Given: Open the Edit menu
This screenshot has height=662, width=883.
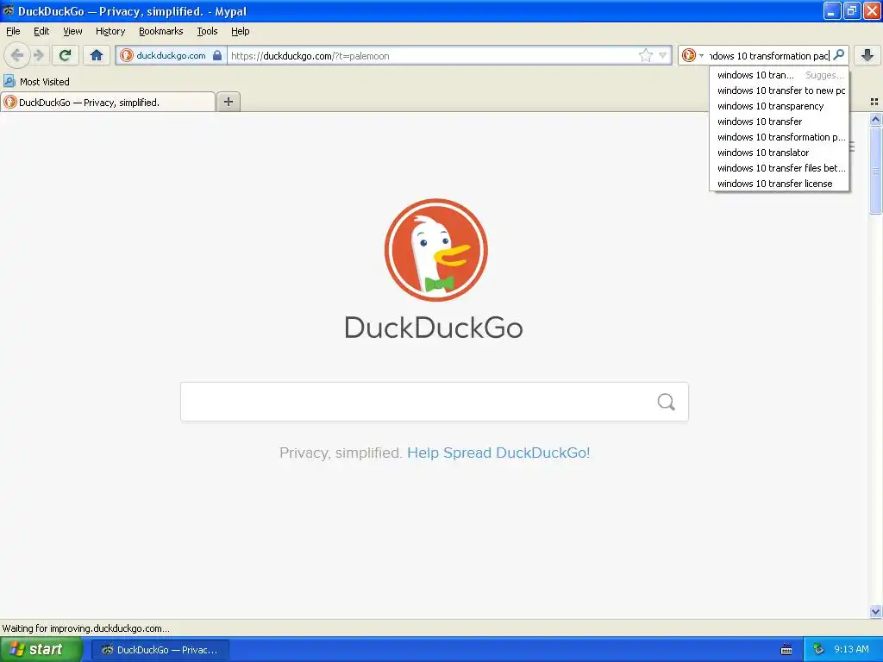Looking at the screenshot, I should pyautogui.click(x=41, y=31).
